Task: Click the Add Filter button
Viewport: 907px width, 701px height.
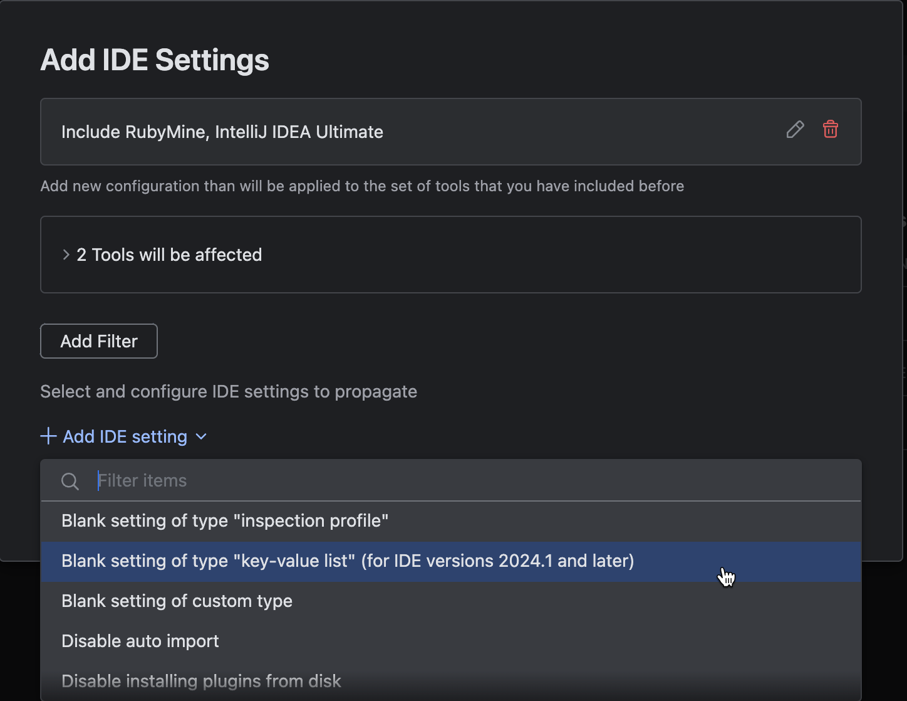Action: click(x=98, y=341)
